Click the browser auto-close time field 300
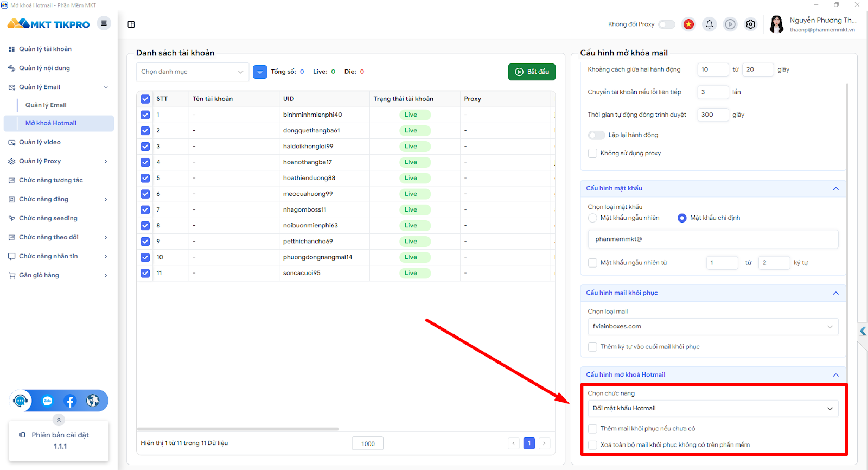 tap(713, 115)
